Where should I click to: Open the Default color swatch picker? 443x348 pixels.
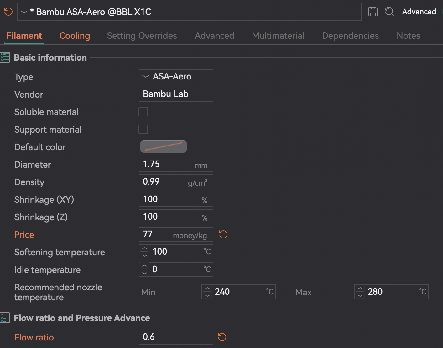(164, 146)
